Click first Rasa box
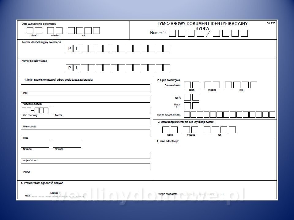 [187, 106]
